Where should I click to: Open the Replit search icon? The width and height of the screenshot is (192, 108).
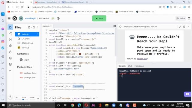[189, 18]
